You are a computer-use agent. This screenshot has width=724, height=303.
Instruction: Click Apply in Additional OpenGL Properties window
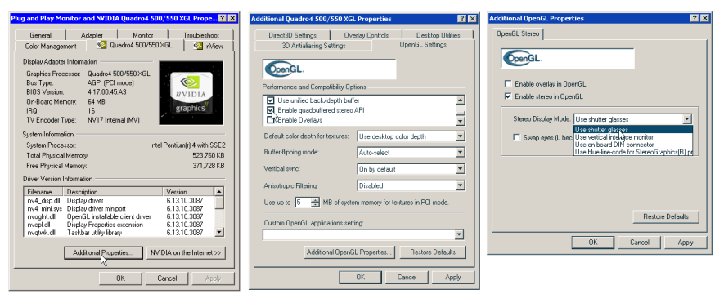click(x=686, y=242)
